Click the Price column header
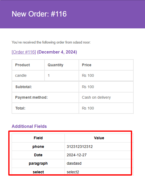Screen dimensions: 145x176 pyautogui.click(x=87, y=65)
